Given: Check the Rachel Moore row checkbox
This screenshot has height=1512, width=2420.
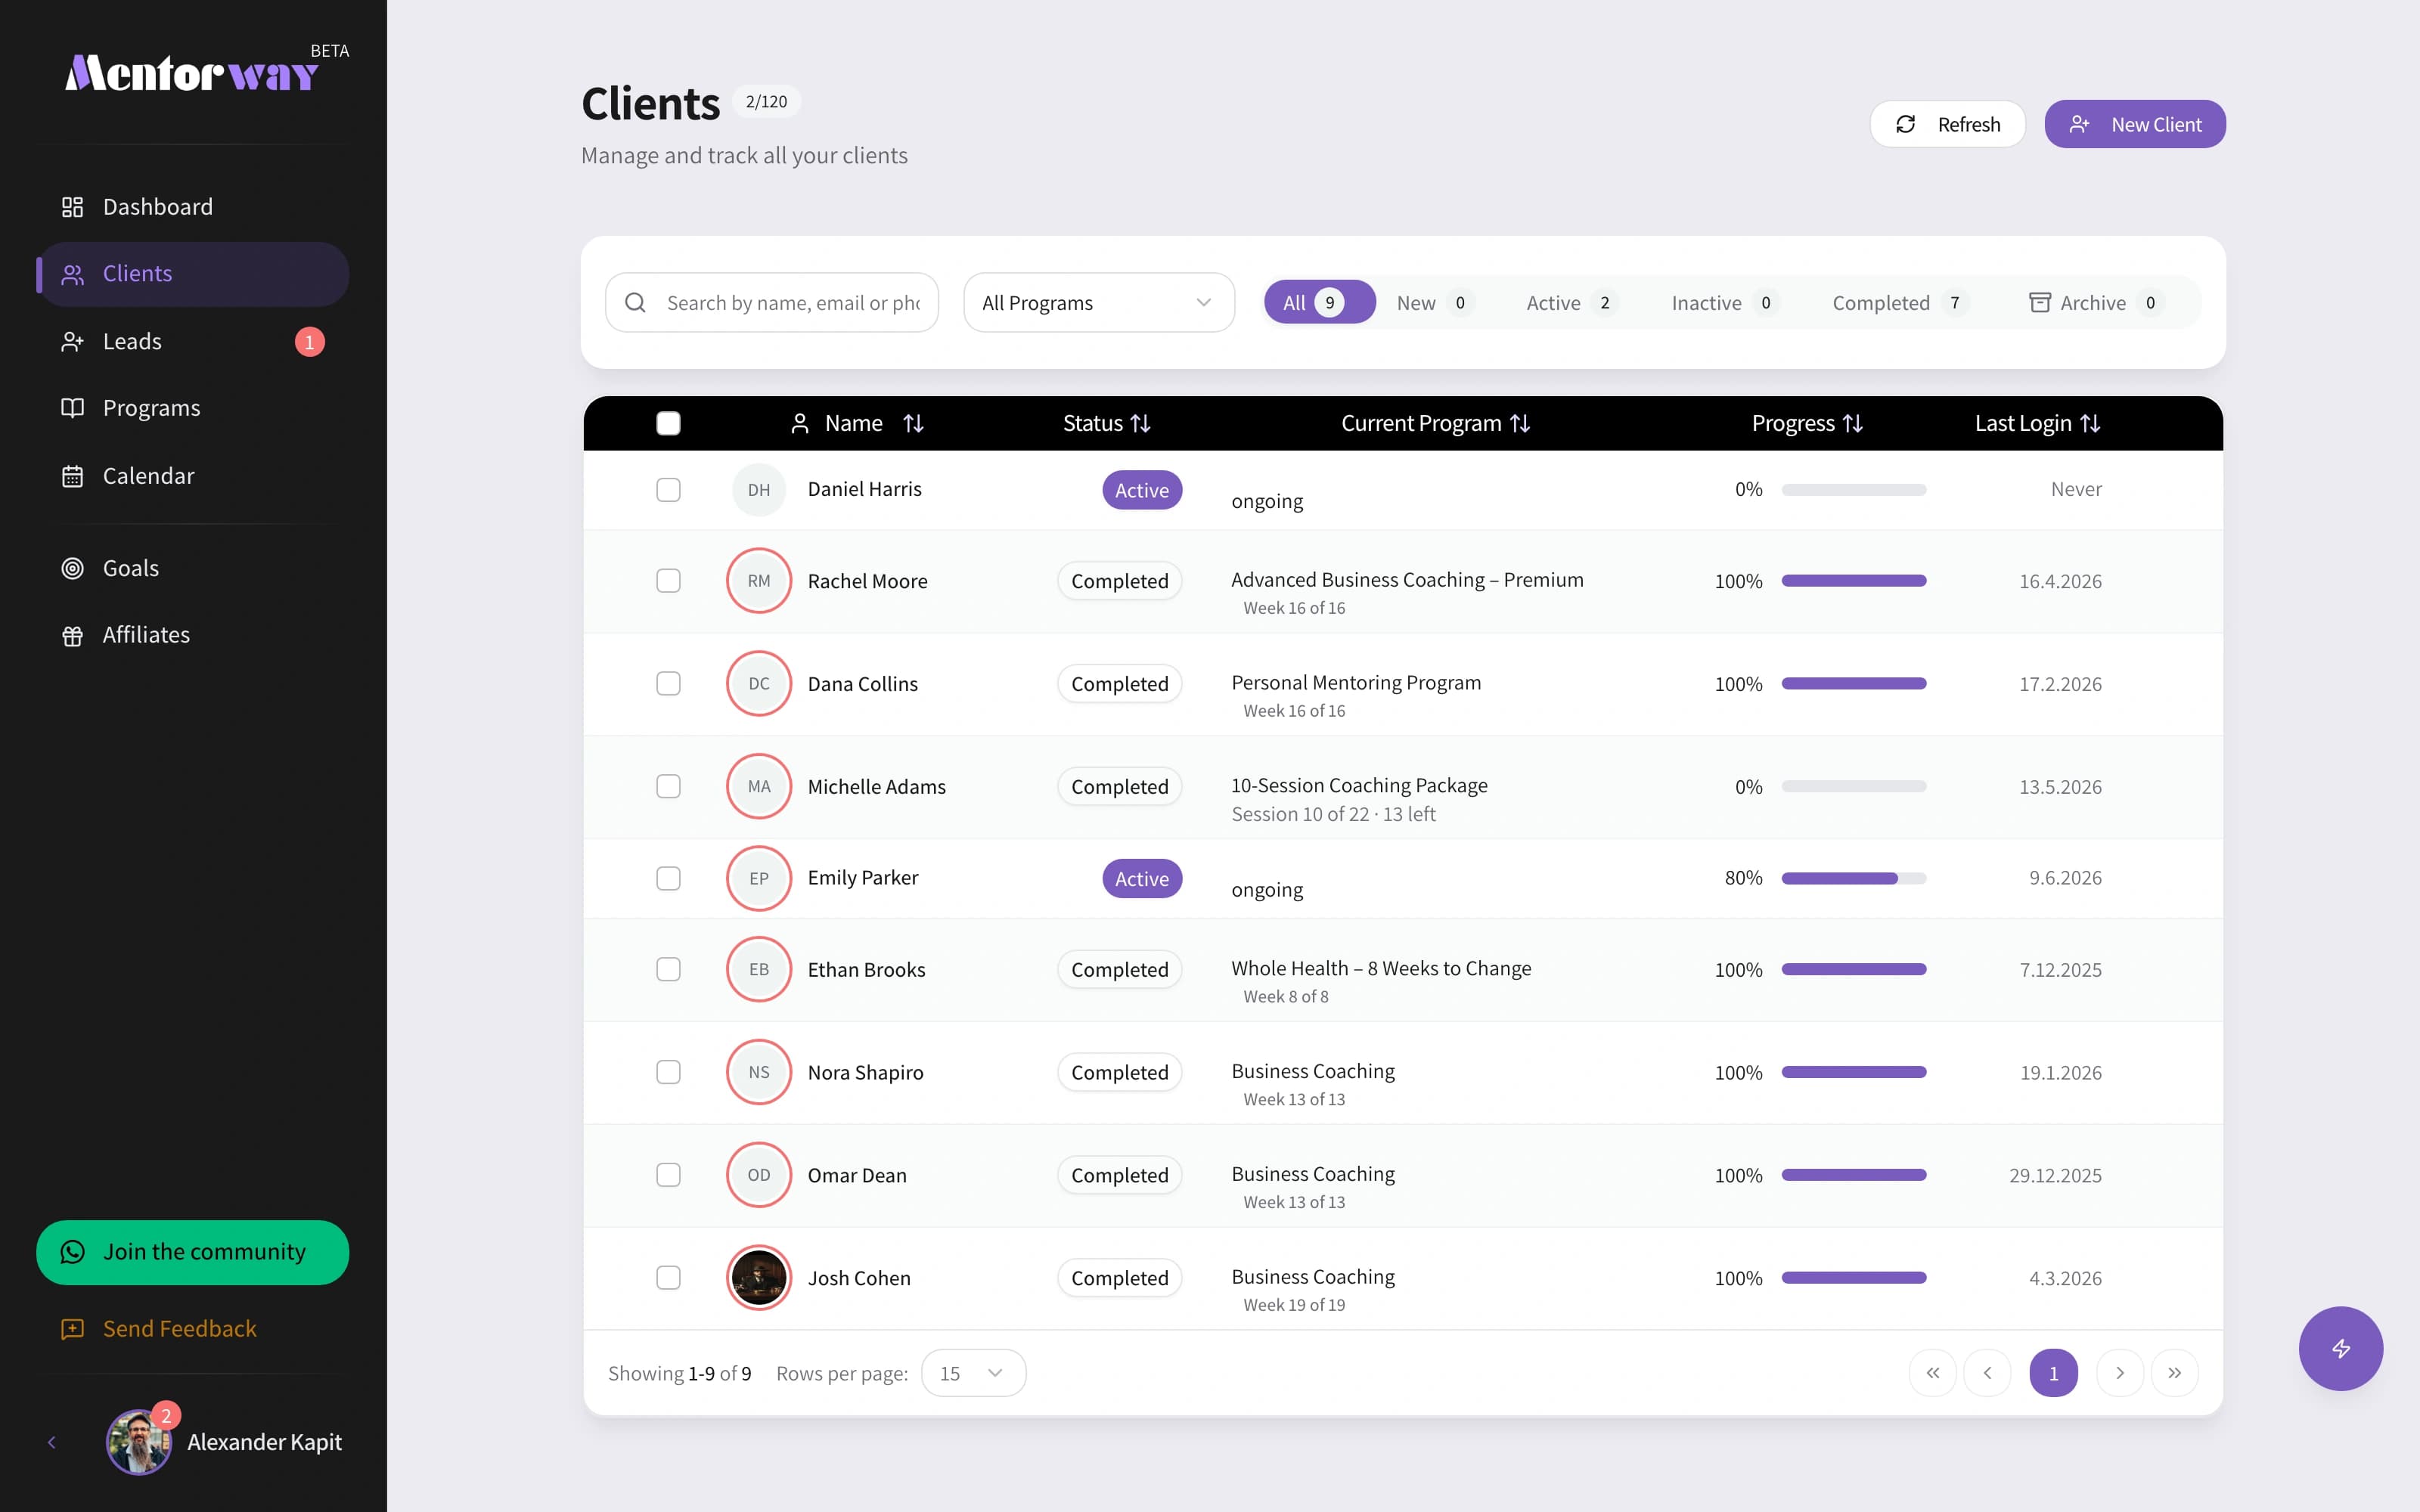Looking at the screenshot, I should point(668,581).
